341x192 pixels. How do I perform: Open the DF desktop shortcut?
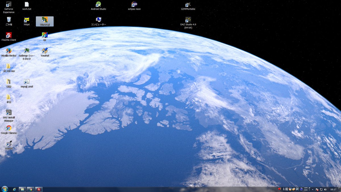point(45,37)
